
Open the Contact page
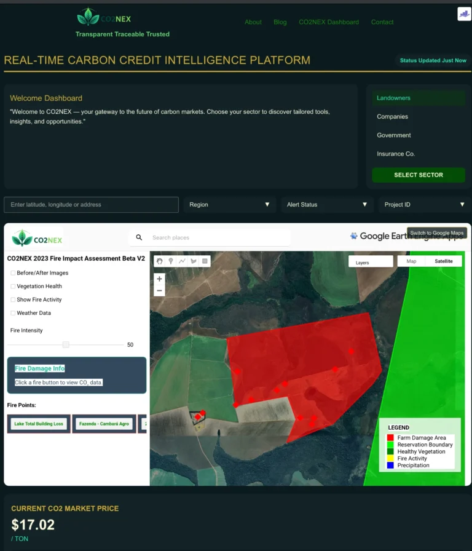[x=382, y=22]
